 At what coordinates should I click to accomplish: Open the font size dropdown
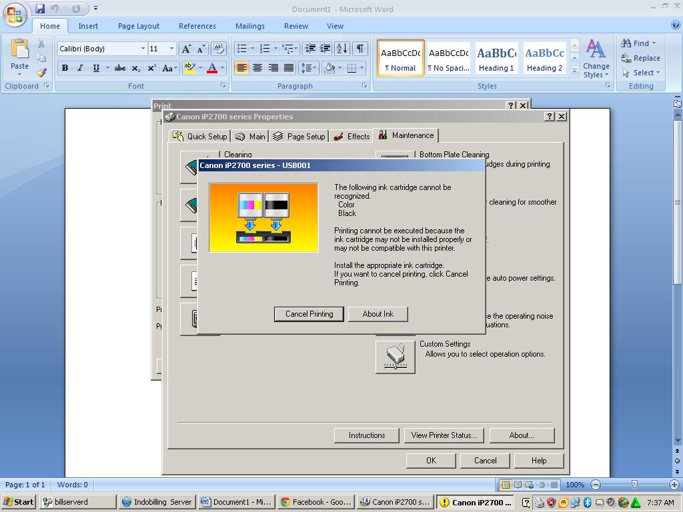point(171,49)
